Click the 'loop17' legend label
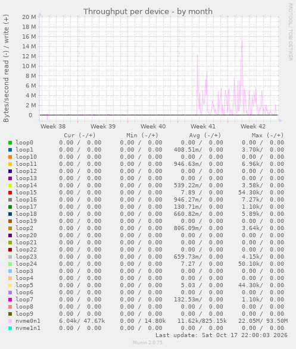Viewport: 296px width, 349px height. [26, 207]
